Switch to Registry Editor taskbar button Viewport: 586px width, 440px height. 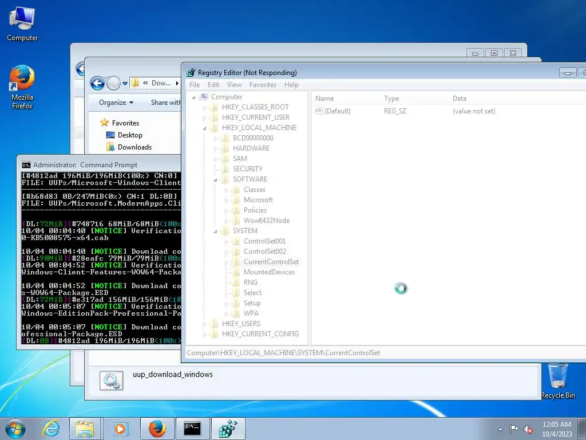pyautogui.click(x=228, y=429)
